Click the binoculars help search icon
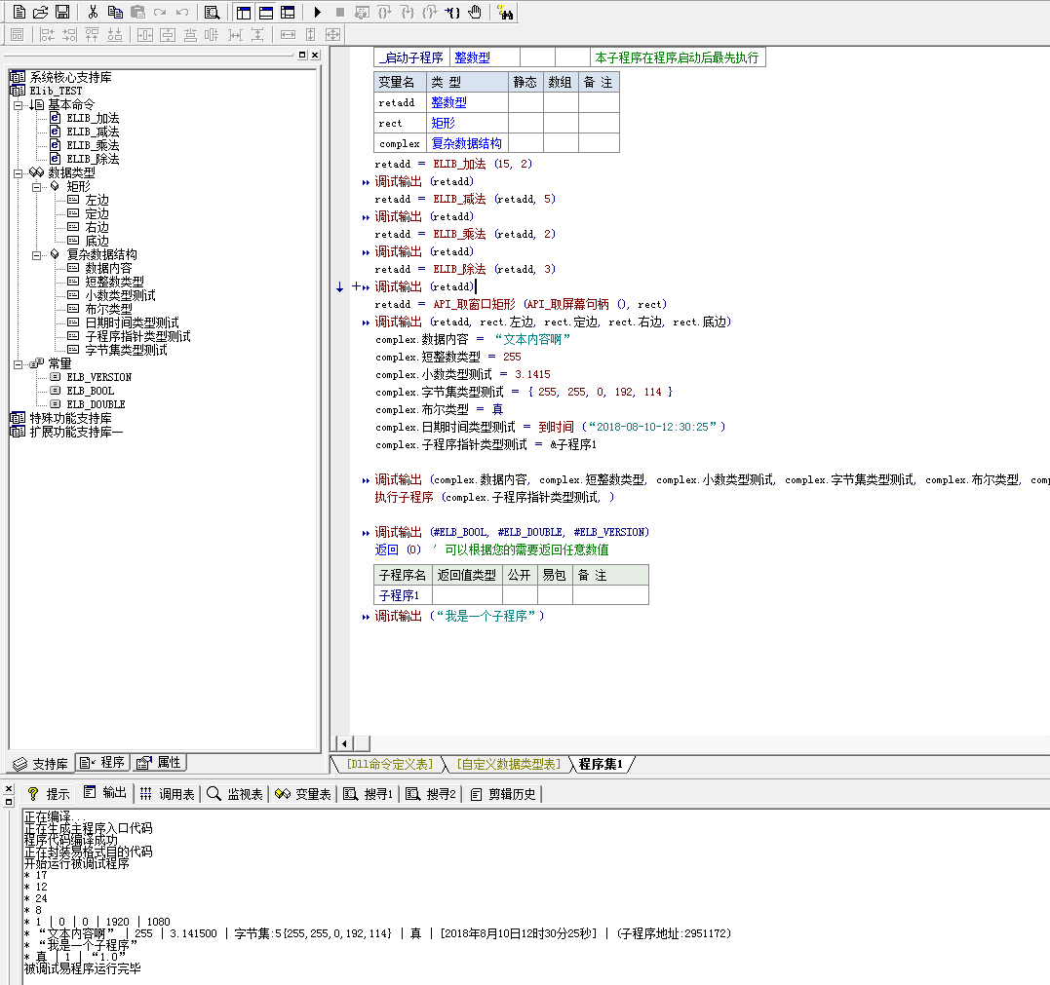 [x=506, y=12]
